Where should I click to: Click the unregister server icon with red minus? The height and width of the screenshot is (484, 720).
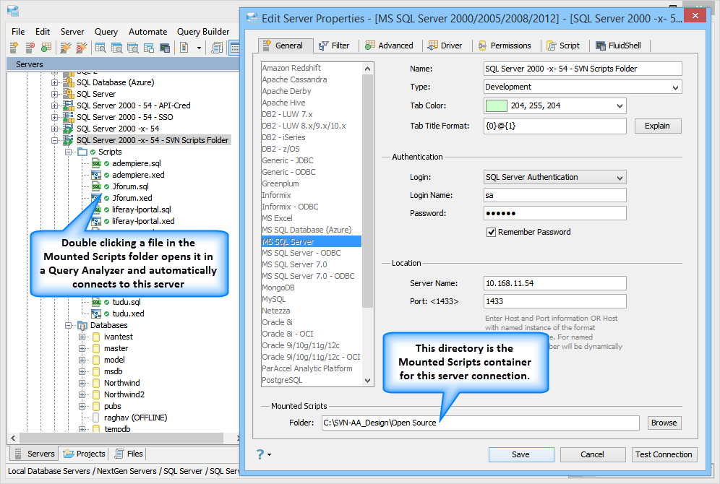click(30, 47)
